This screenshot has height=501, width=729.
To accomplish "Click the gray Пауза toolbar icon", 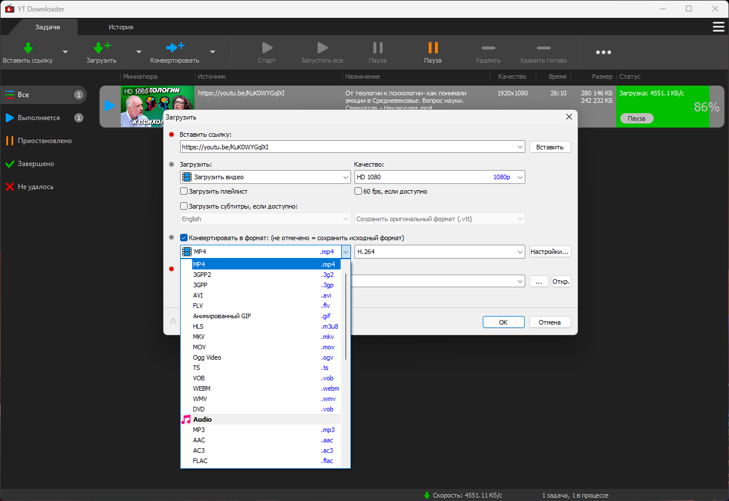I will coord(377,48).
